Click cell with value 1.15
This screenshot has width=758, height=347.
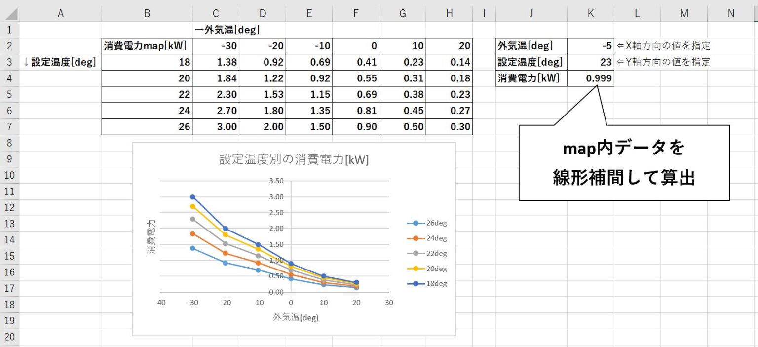pyautogui.click(x=309, y=94)
